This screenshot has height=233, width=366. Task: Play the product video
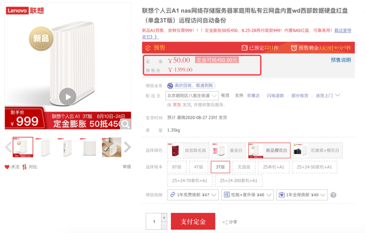(x=67, y=96)
